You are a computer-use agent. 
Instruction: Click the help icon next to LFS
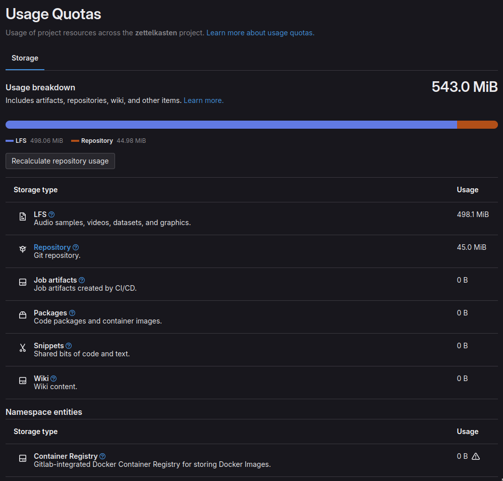point(51,215)
